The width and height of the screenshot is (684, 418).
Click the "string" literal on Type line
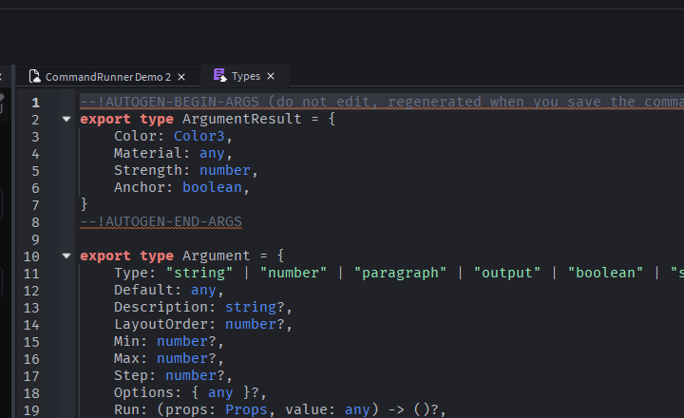[x=199, y=273]
